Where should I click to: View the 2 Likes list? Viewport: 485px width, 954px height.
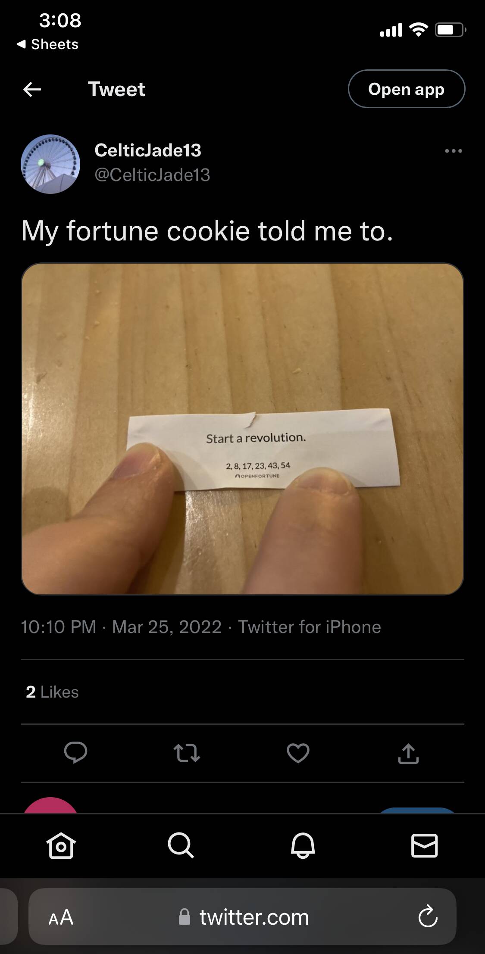point(52,692)
